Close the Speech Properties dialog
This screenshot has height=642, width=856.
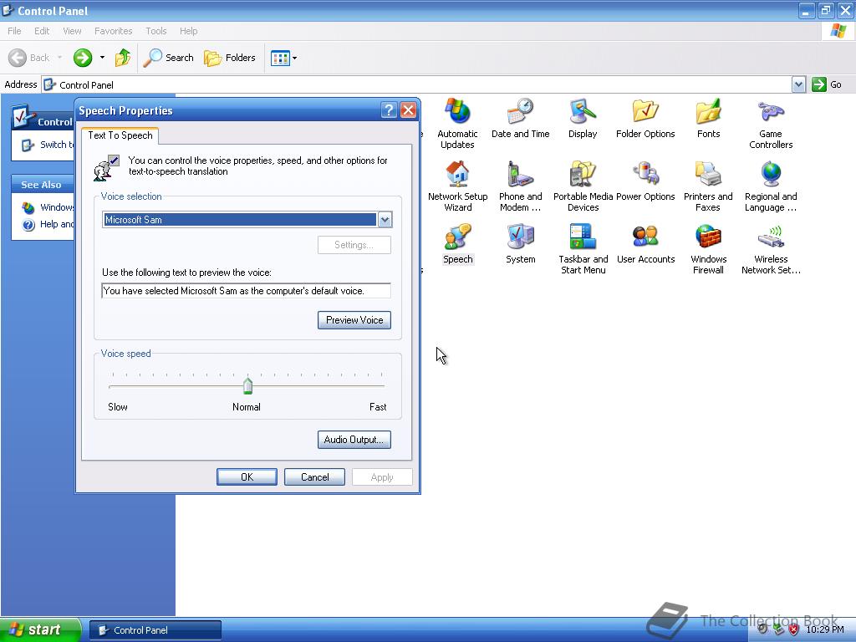tap(408, 110)
